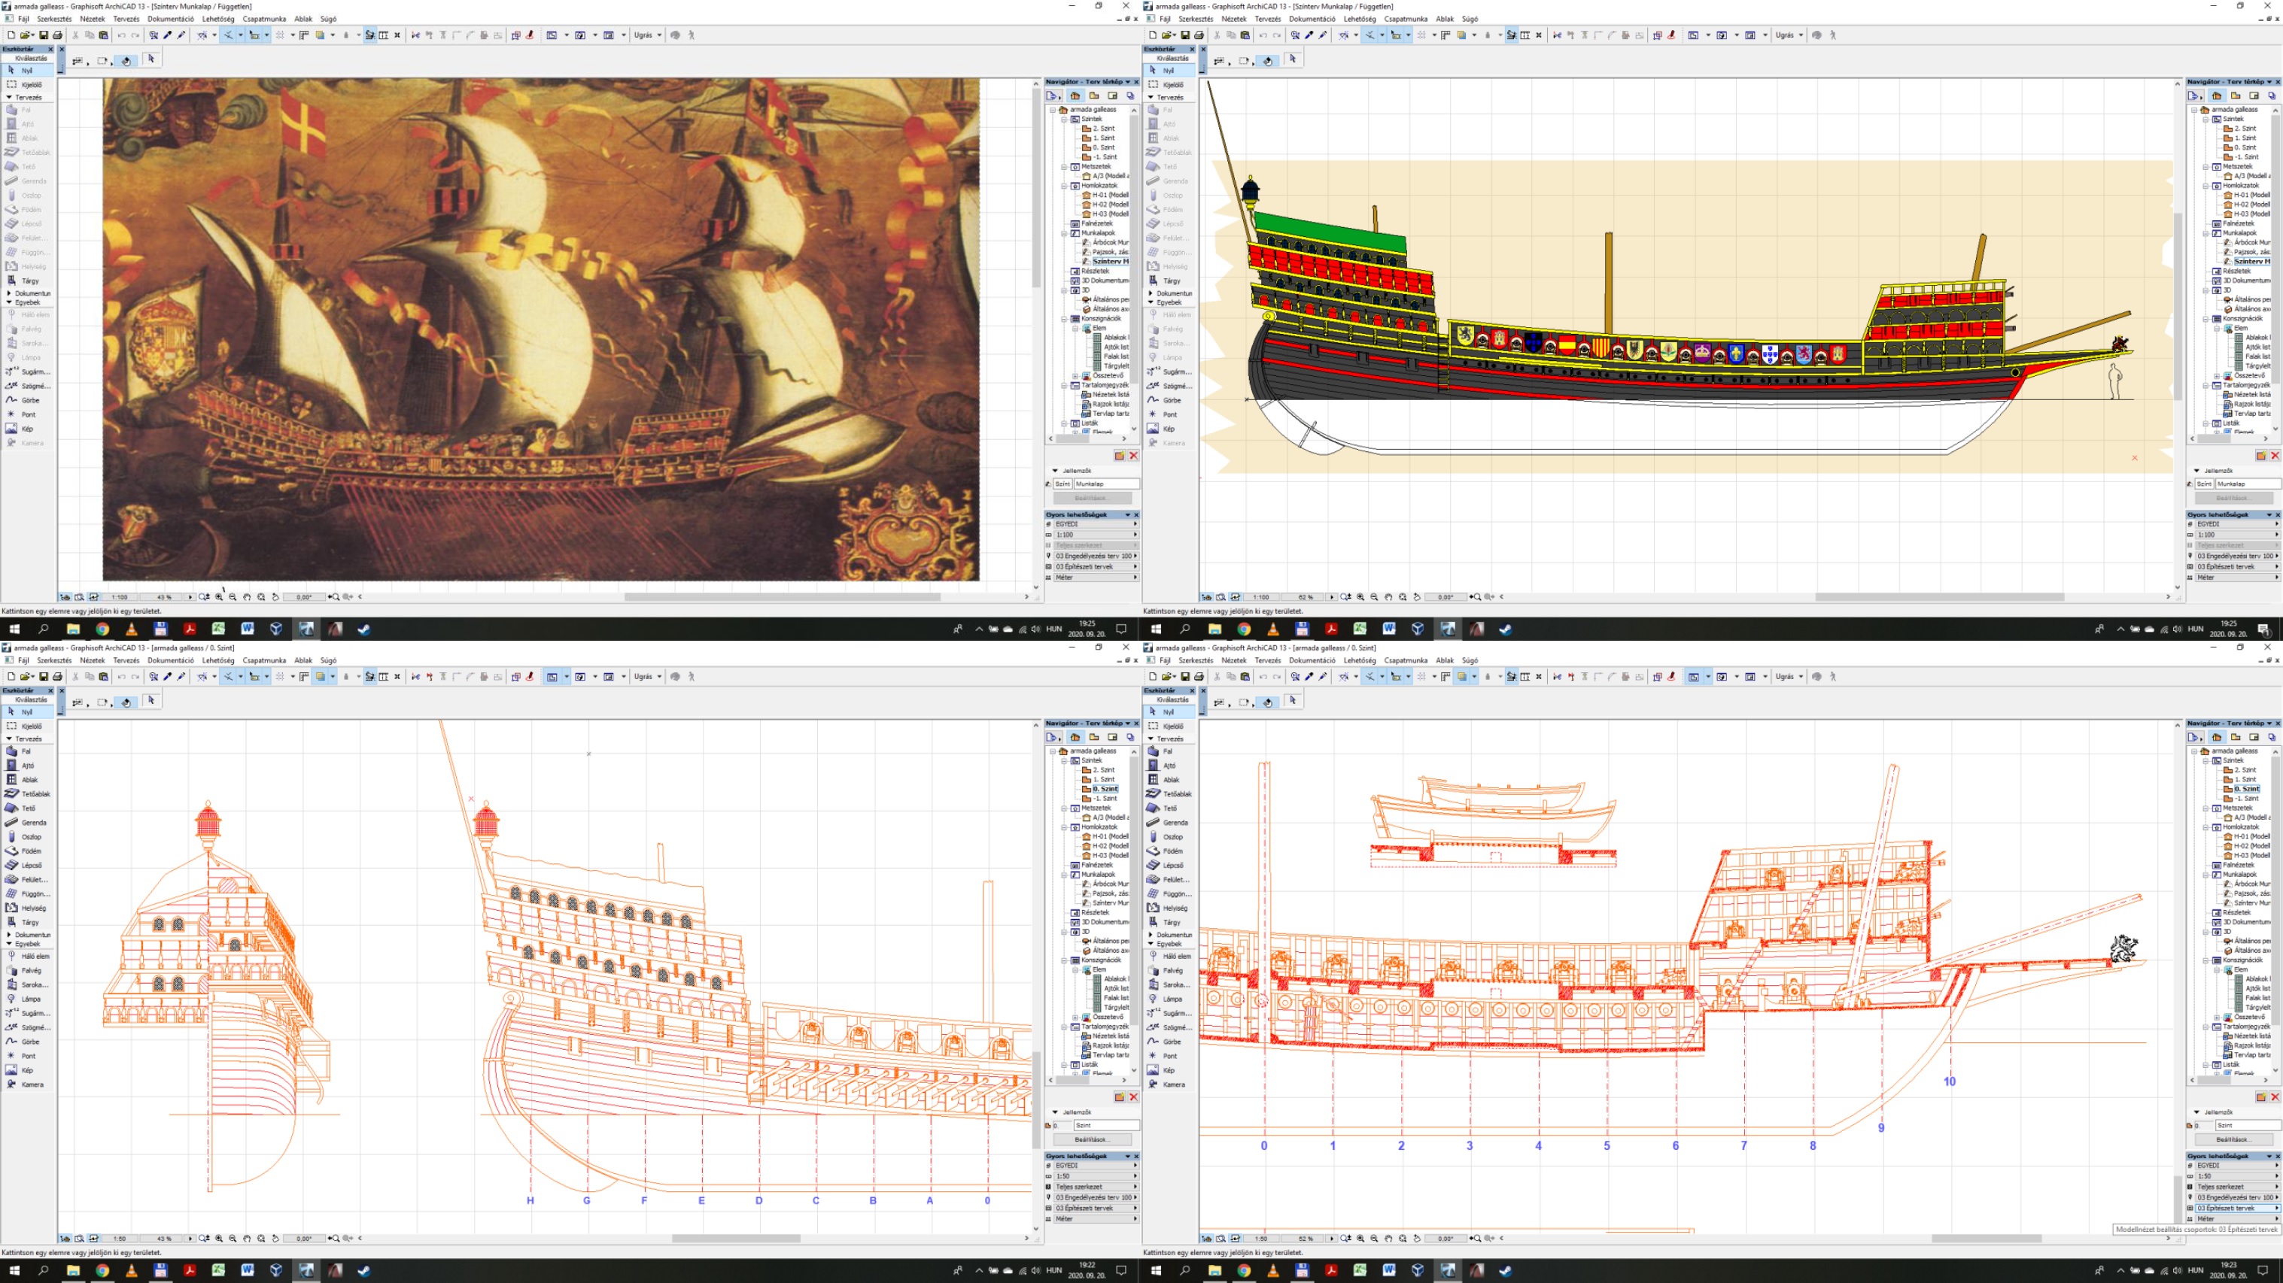Open Lehetőség menu in painting window
This screenshot has height=1283, width=2283.
click(x=218, y=19)
